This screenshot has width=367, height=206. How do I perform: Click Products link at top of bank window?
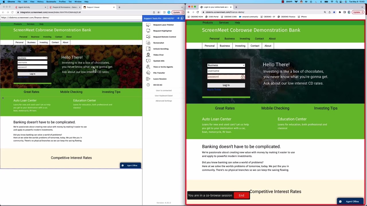tap(208, 23)
